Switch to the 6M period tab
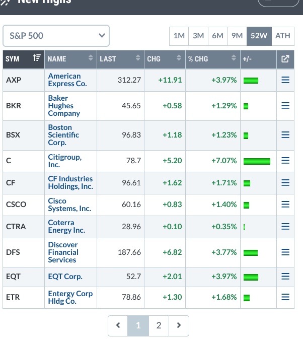This screenshot has width=303, height=340. pos(217,36)
